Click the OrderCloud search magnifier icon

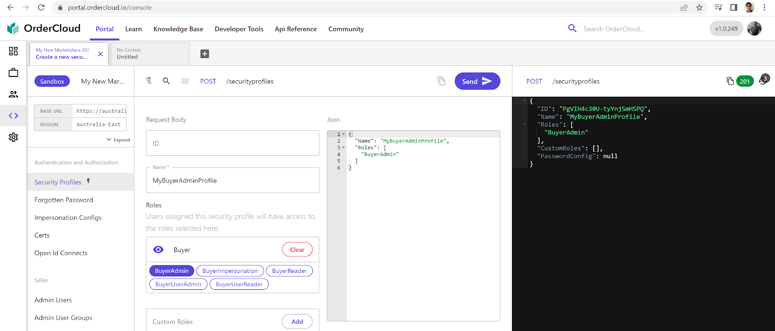coord(573,29)
